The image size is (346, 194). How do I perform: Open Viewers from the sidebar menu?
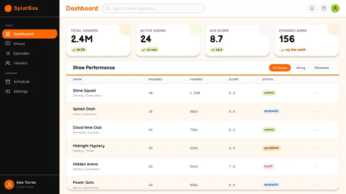(29, 63)
